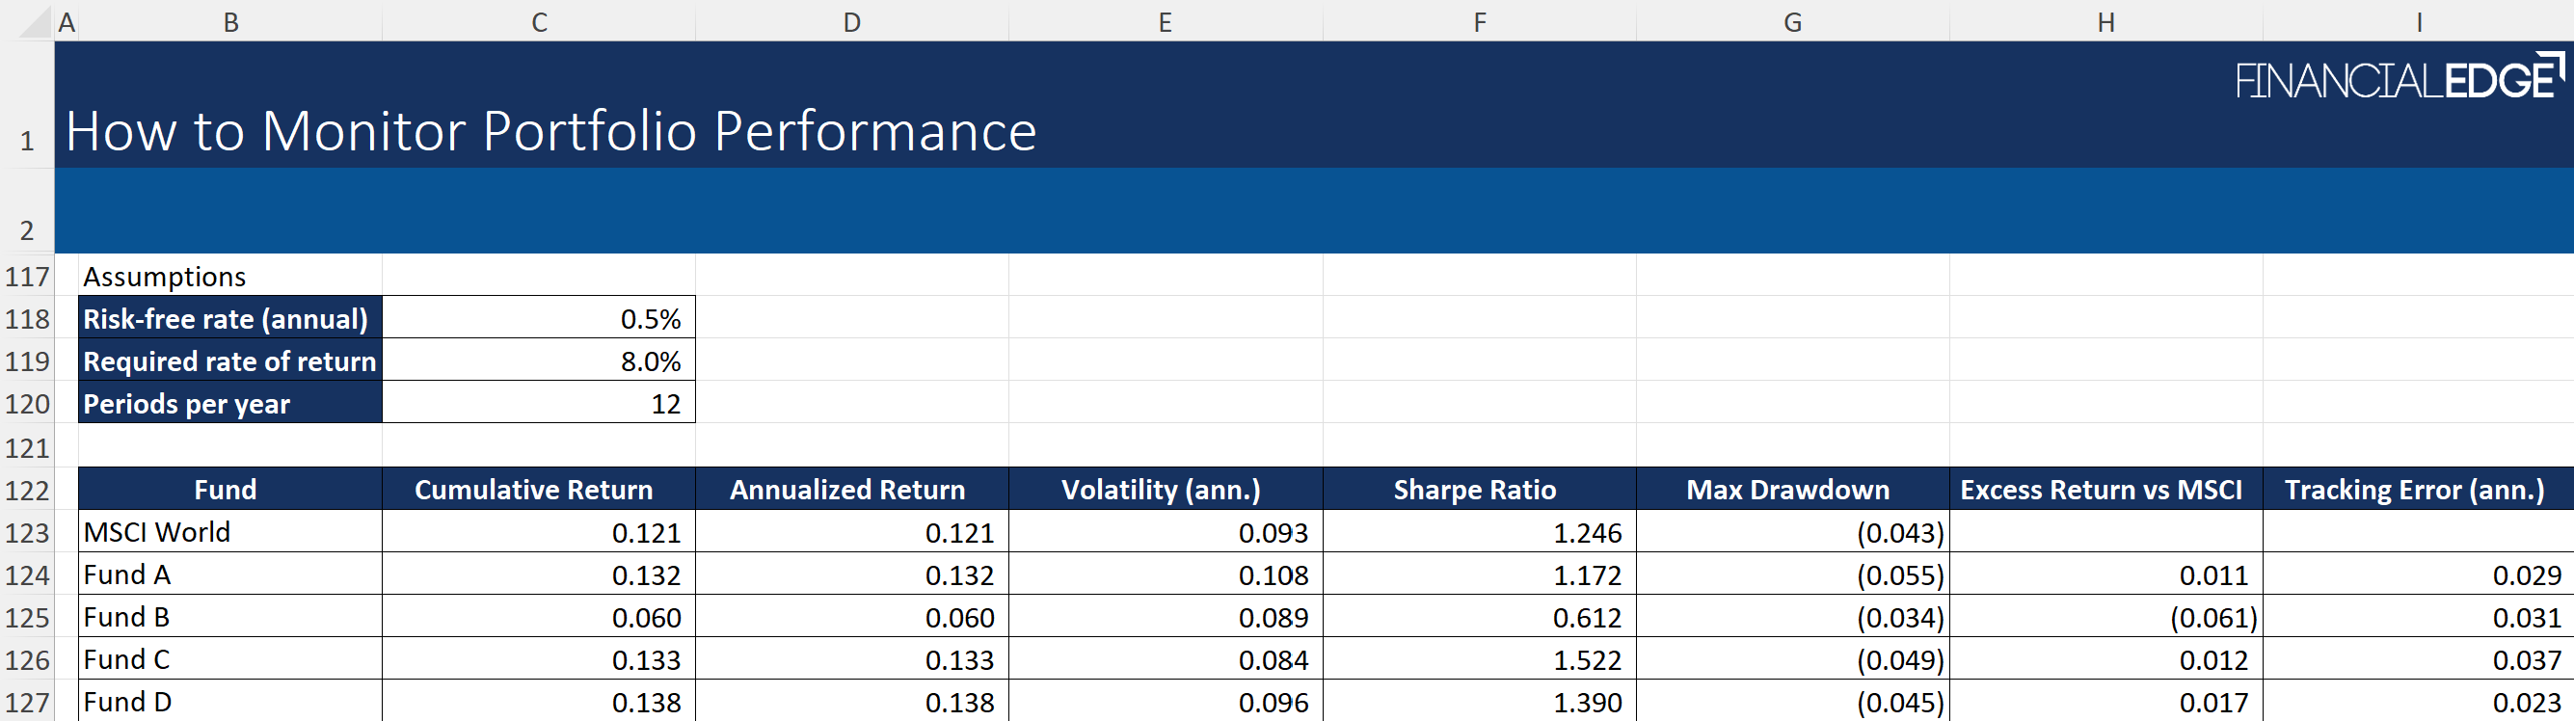Select Fund A's volatility 0.108
Screen dimensions: 2574x721
point(1166,575)
